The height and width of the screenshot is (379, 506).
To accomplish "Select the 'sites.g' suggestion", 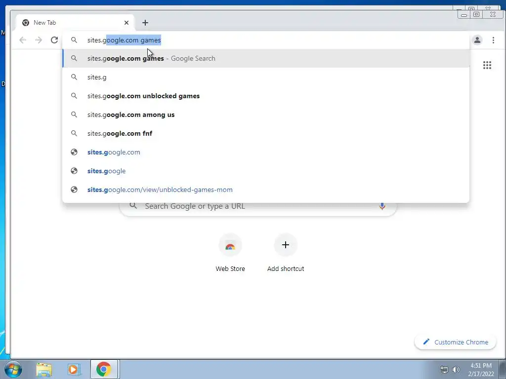I will click(266, 77).
